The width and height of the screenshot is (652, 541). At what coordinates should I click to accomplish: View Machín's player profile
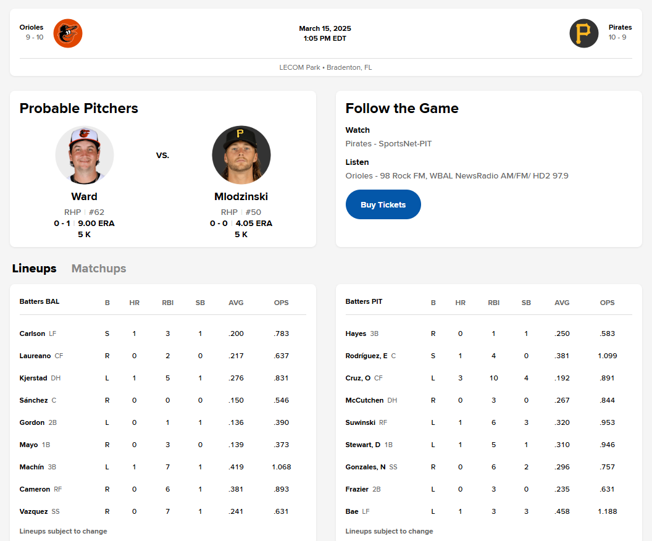point(31,467)
